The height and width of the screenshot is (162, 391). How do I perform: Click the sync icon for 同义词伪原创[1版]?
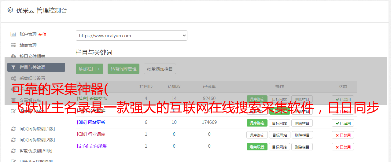[13, 129]
